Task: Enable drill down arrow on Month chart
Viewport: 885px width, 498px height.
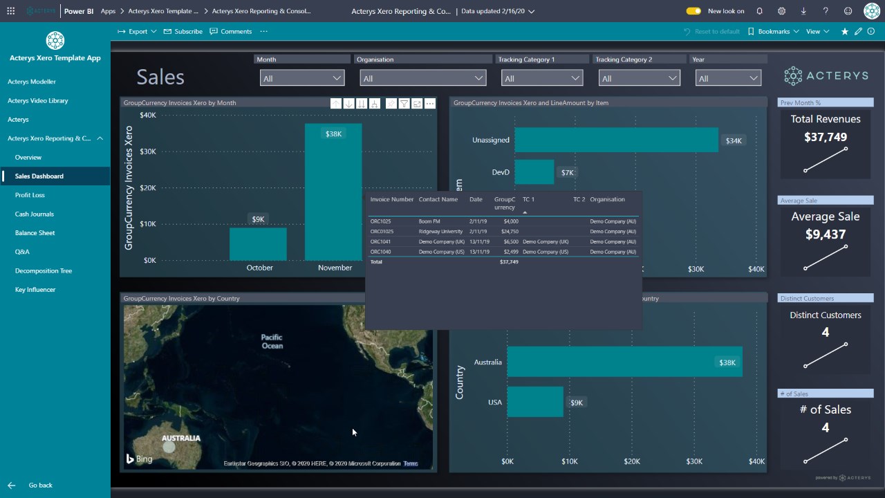Action: (348, 104)
